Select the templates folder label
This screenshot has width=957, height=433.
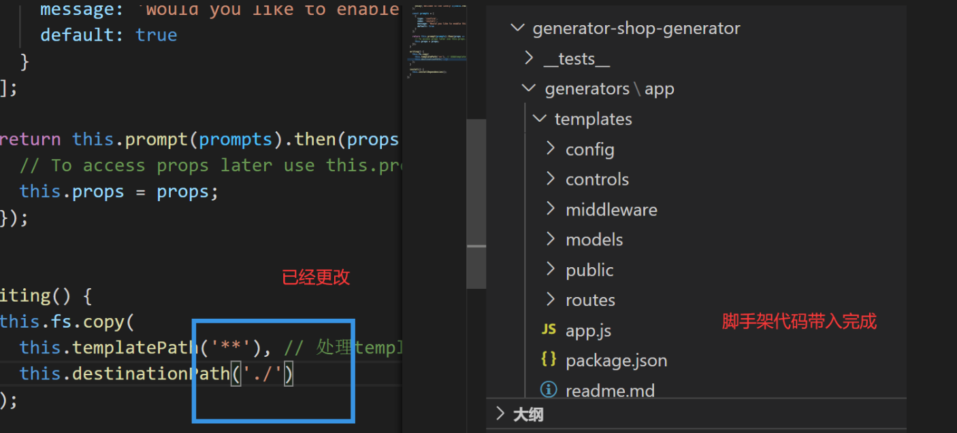coord(593,120)
